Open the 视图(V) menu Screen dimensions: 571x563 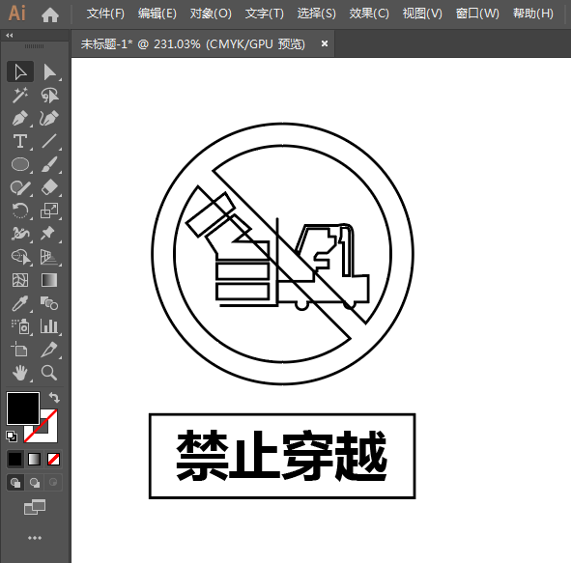422,14
